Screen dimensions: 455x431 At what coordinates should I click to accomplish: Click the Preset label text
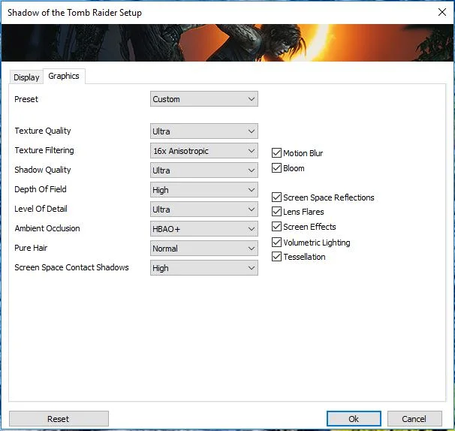coord(26,99)
